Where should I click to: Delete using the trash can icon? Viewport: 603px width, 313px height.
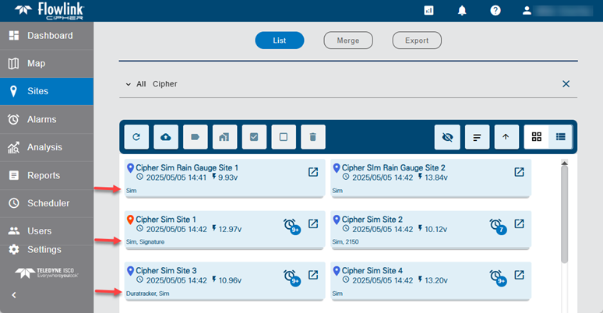point(312,137)
